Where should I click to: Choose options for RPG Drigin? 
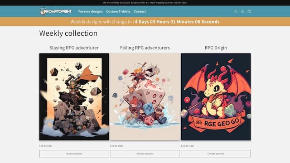click(216, 153)
